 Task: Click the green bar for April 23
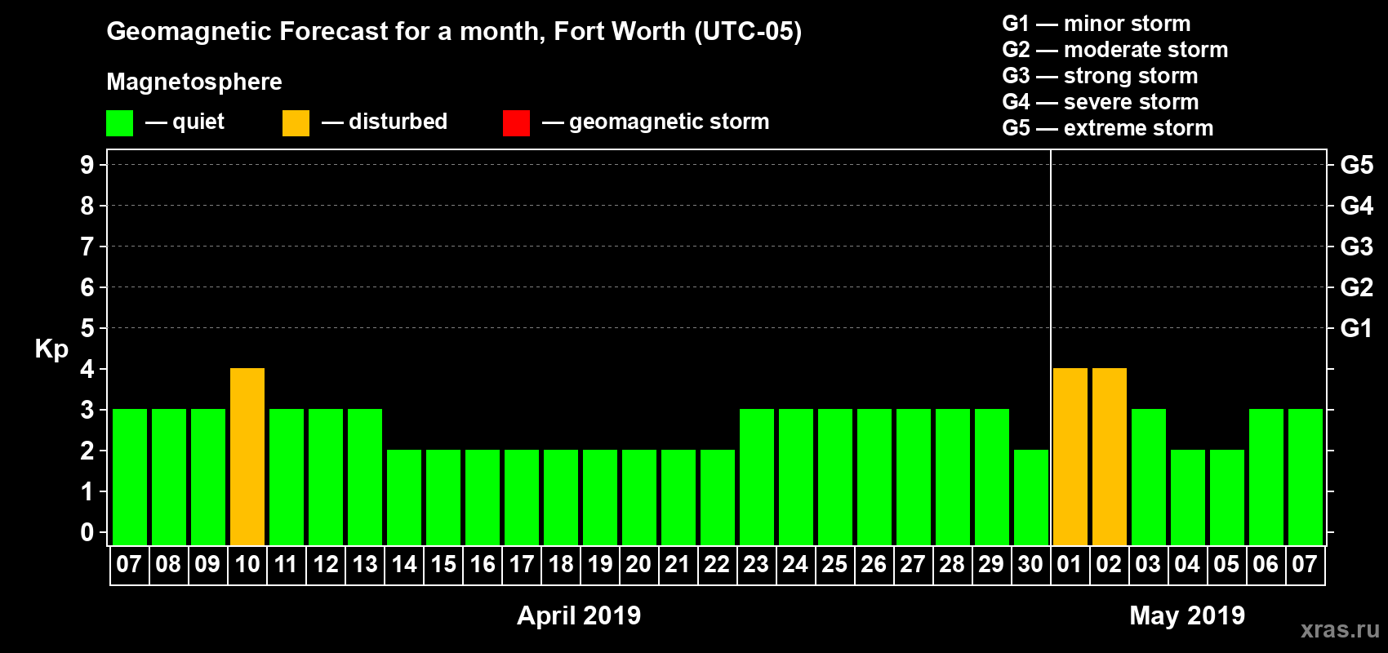pyautogui.click(x=757, y=478)
